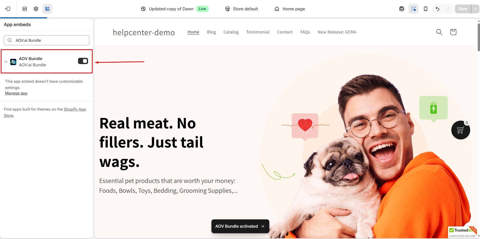This screenshot has width=480, height=239.
Task: Open the dropdown arrow beside Save
Action: [475, 9]
